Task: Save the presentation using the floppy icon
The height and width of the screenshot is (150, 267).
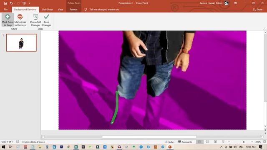Action: 5,3
